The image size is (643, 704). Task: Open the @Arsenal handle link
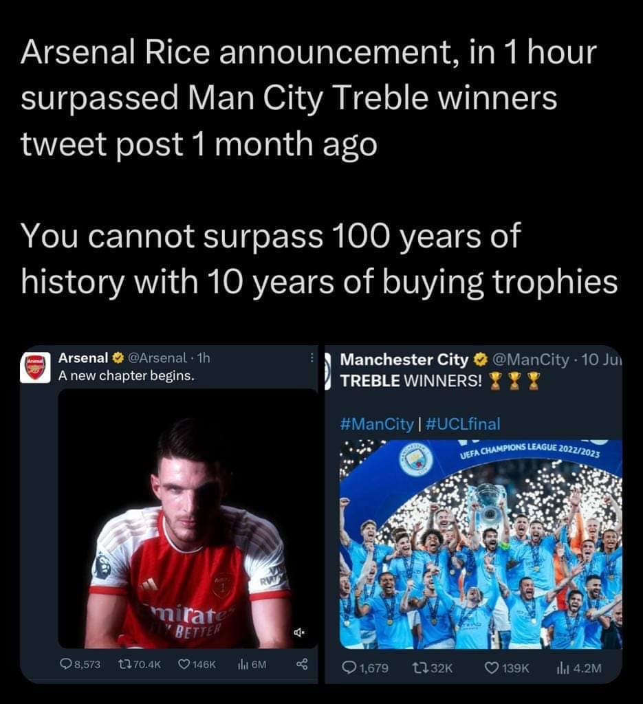(x=157, y=358)
